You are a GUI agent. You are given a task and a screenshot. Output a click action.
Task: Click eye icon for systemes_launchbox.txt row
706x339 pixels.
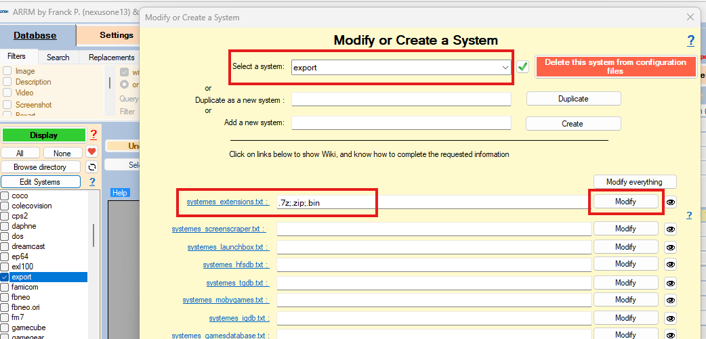tap(671, 247)
